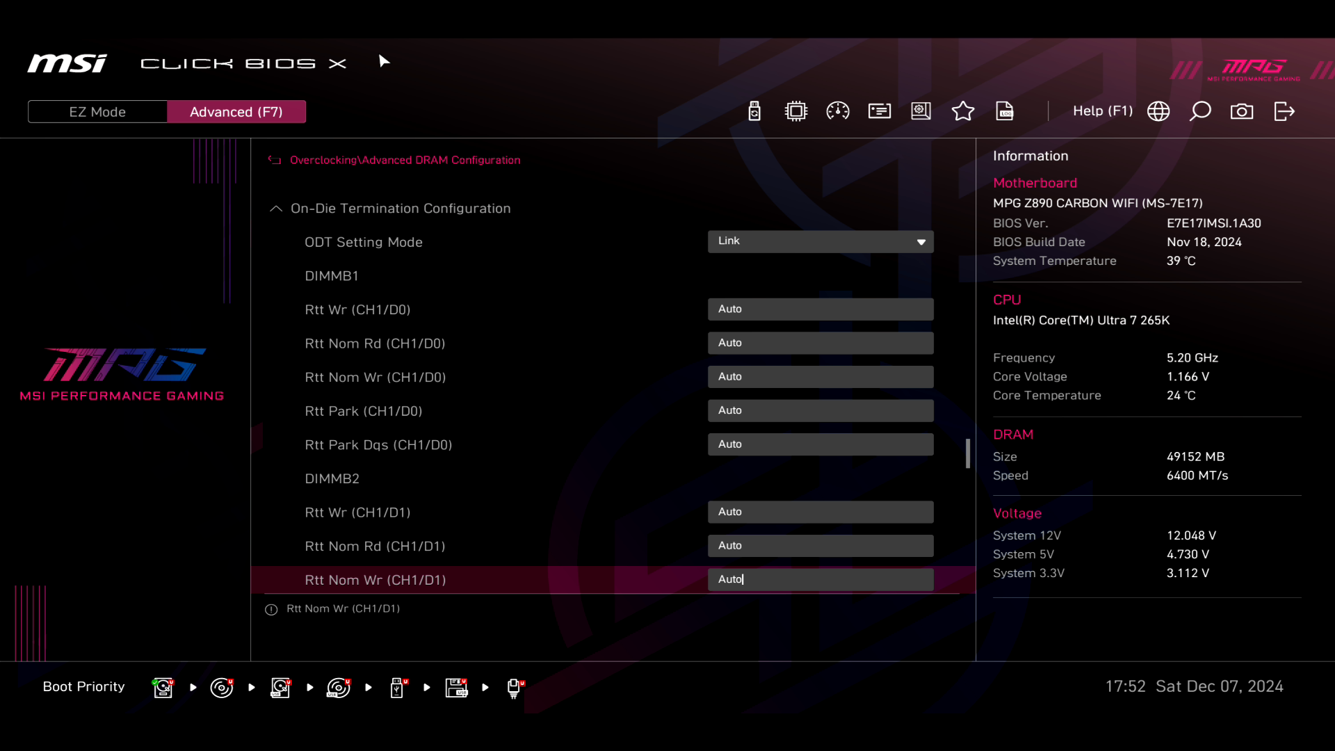The height and width of the screenshot is (751, 1335).
Task: Click the exit arrow icon
Action: click(x=1284, y=111)
